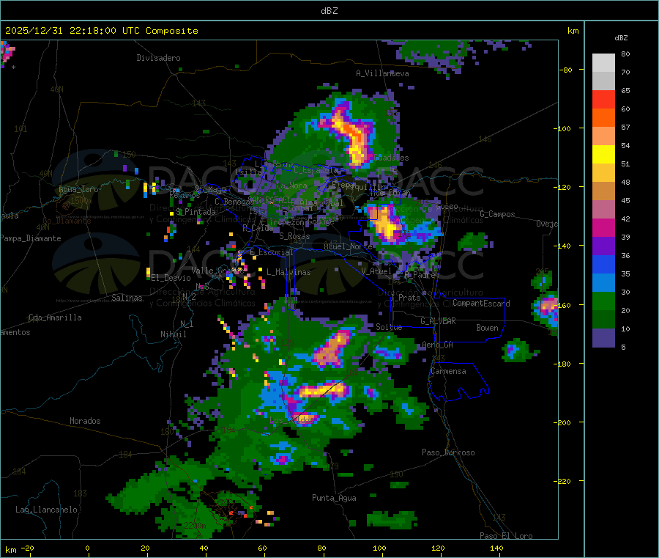Click the Salinas map label
The image size is (659, 558).
(x=127, y=298)
